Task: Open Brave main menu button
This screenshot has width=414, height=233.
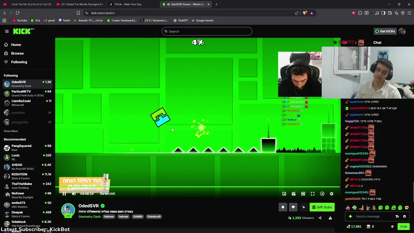Action: [x=409, y=13]
